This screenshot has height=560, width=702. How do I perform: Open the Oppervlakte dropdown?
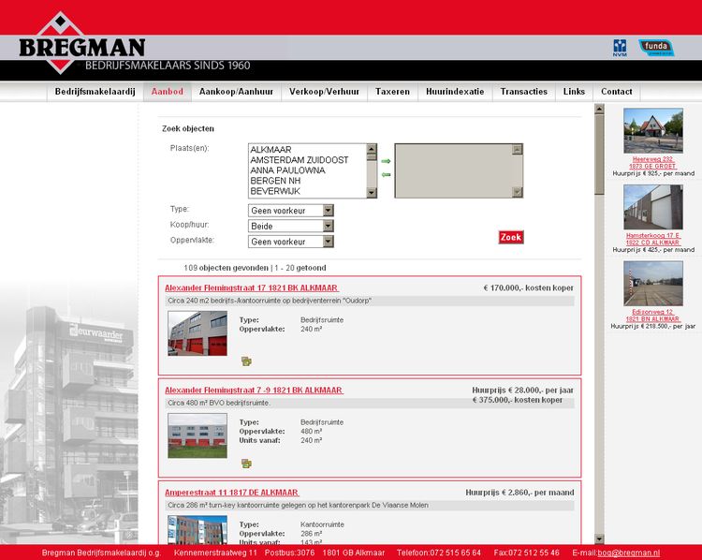pos(290,242)
